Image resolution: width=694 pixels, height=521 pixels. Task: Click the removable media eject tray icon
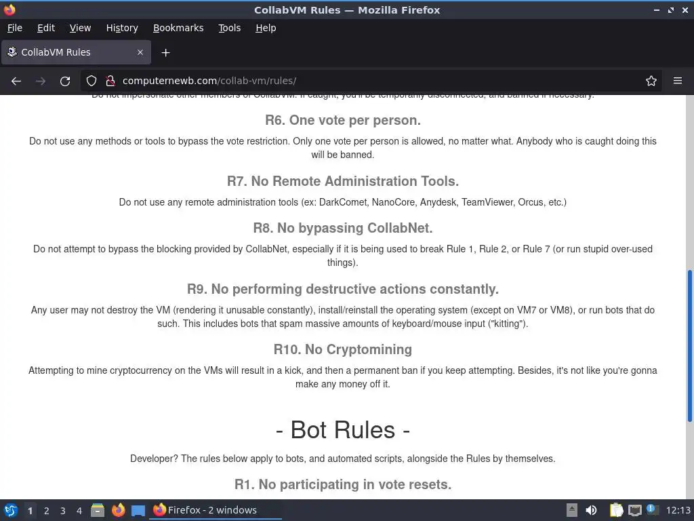tap(572, 510)
